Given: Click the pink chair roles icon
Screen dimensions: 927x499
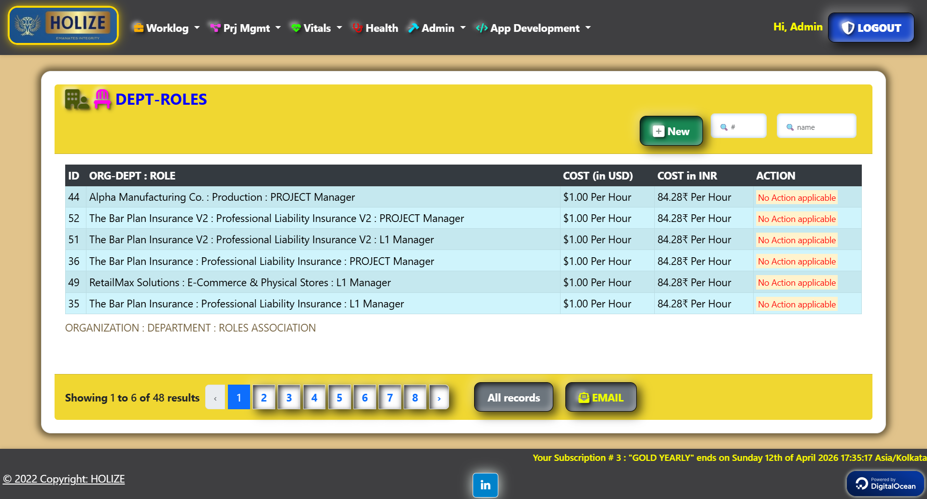Looking at the screenshot, I should (102, 99).
